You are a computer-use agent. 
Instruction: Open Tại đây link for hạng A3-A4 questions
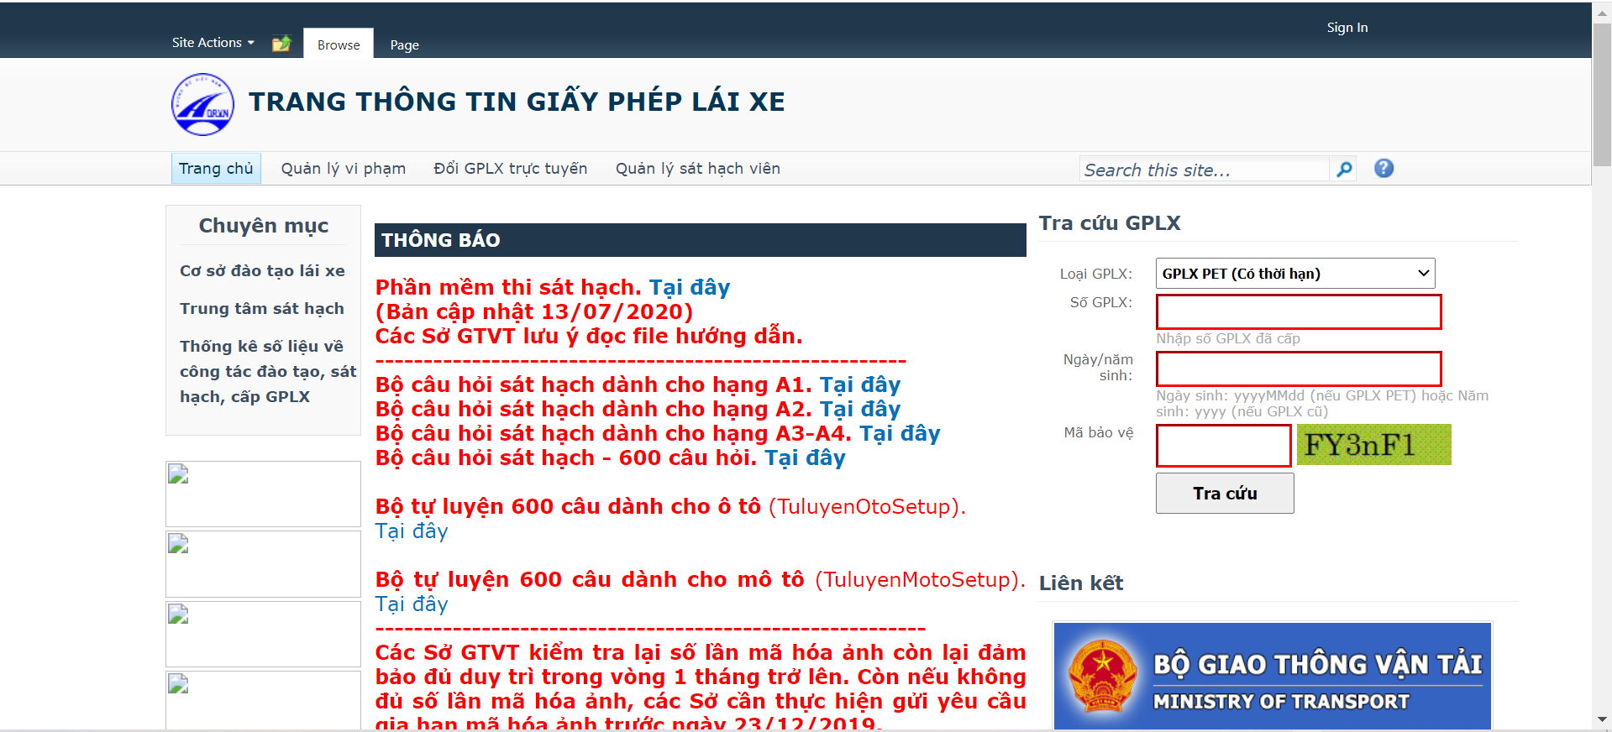900,434
